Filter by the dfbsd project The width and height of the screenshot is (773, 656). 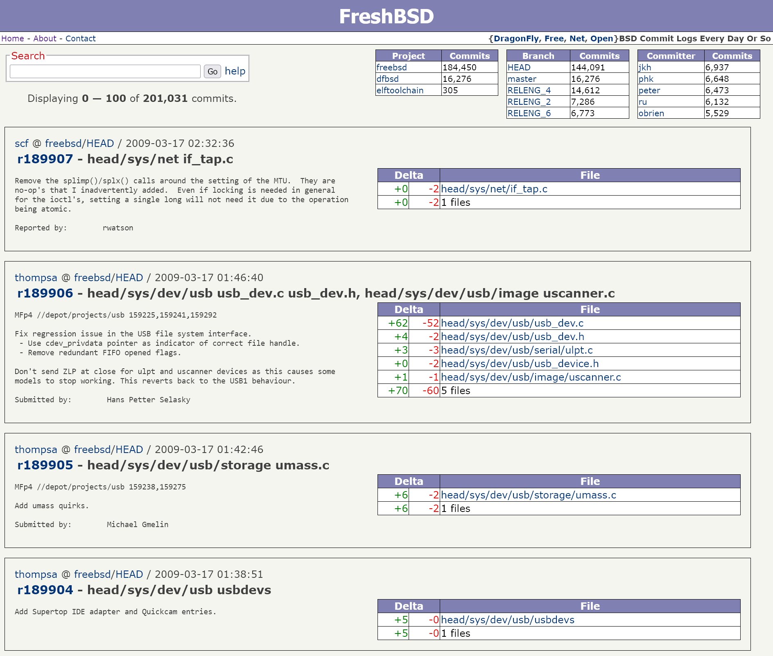[387, 79]
